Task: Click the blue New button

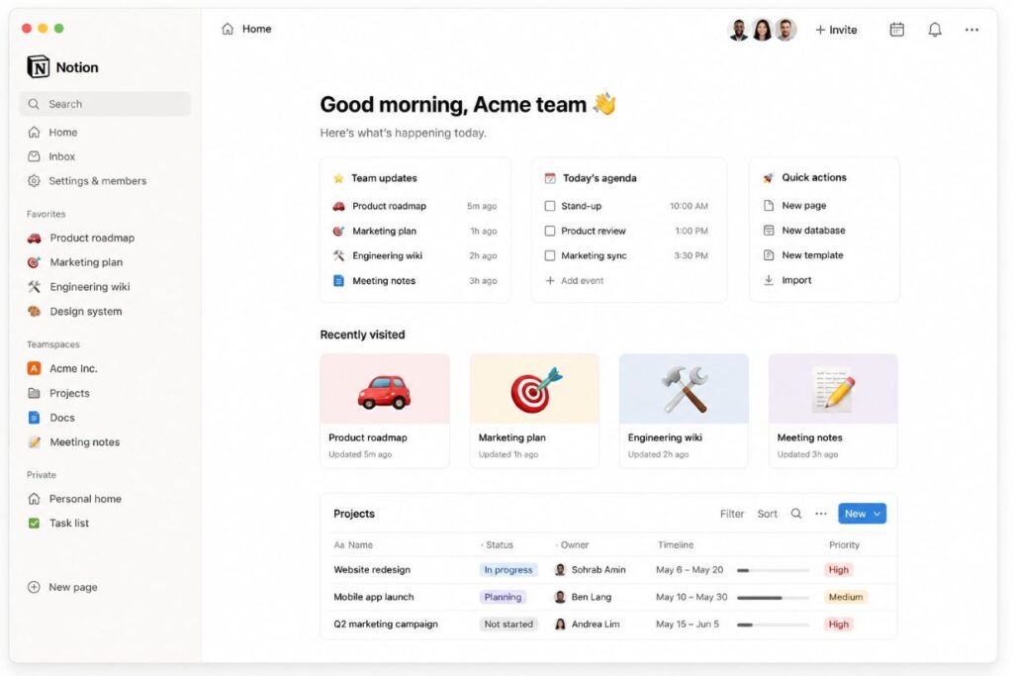Action: point(862,514)
